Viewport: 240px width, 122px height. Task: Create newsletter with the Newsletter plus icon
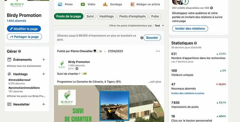[44, 104]
